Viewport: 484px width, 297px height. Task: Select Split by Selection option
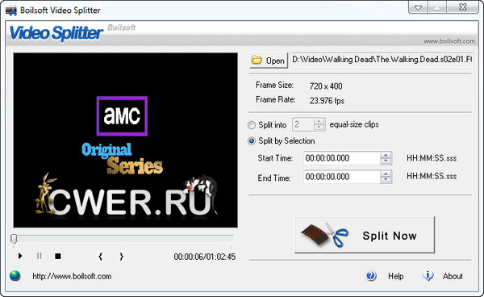coord(252,141)
